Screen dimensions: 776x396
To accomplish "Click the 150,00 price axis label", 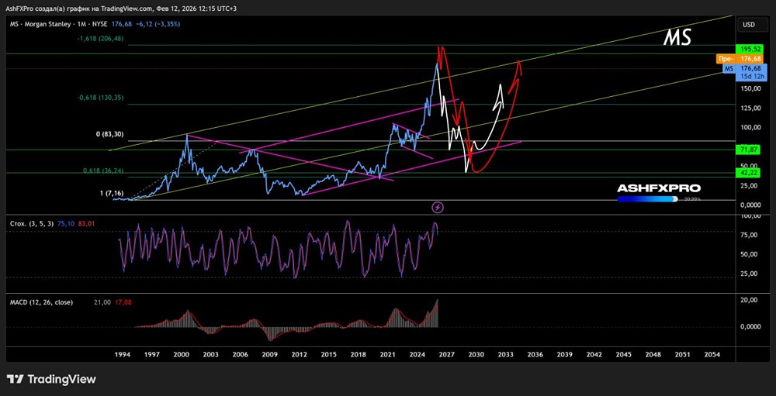I will (750, 88).
